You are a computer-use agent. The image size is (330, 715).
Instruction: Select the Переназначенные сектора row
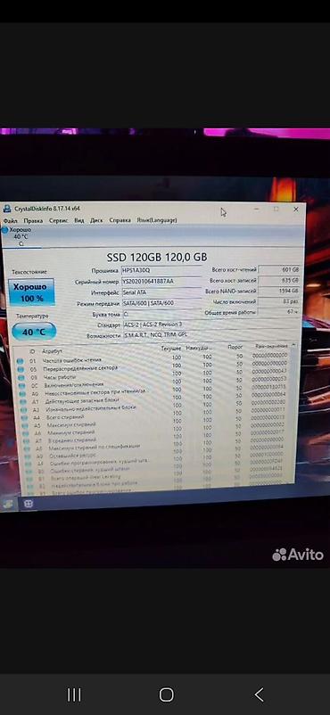(x=153, y=366)
